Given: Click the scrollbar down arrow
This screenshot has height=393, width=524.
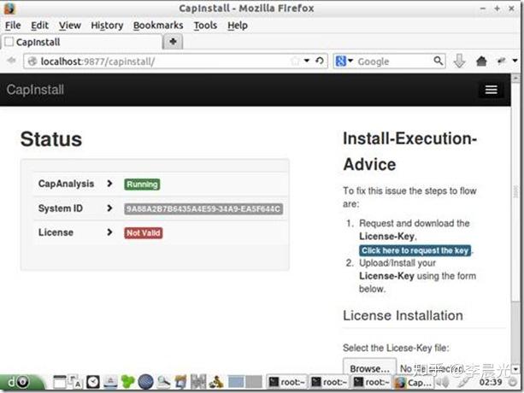Looking at the screenshot, I should (515, 369).
